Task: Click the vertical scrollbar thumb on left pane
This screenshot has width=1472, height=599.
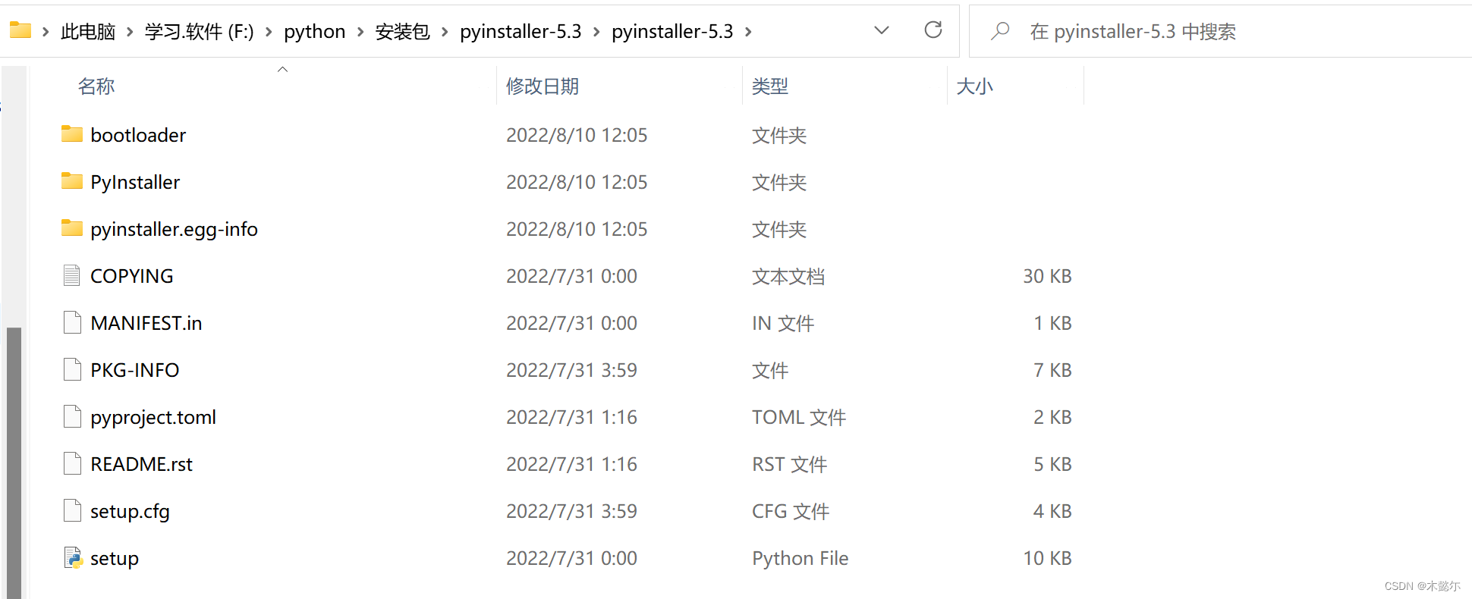Action: click(14, 463)
